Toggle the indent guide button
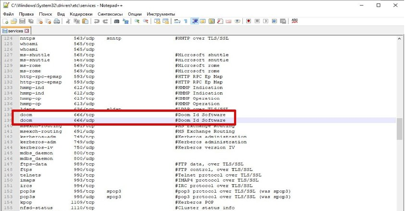405x211 pixels. (195, 21)
